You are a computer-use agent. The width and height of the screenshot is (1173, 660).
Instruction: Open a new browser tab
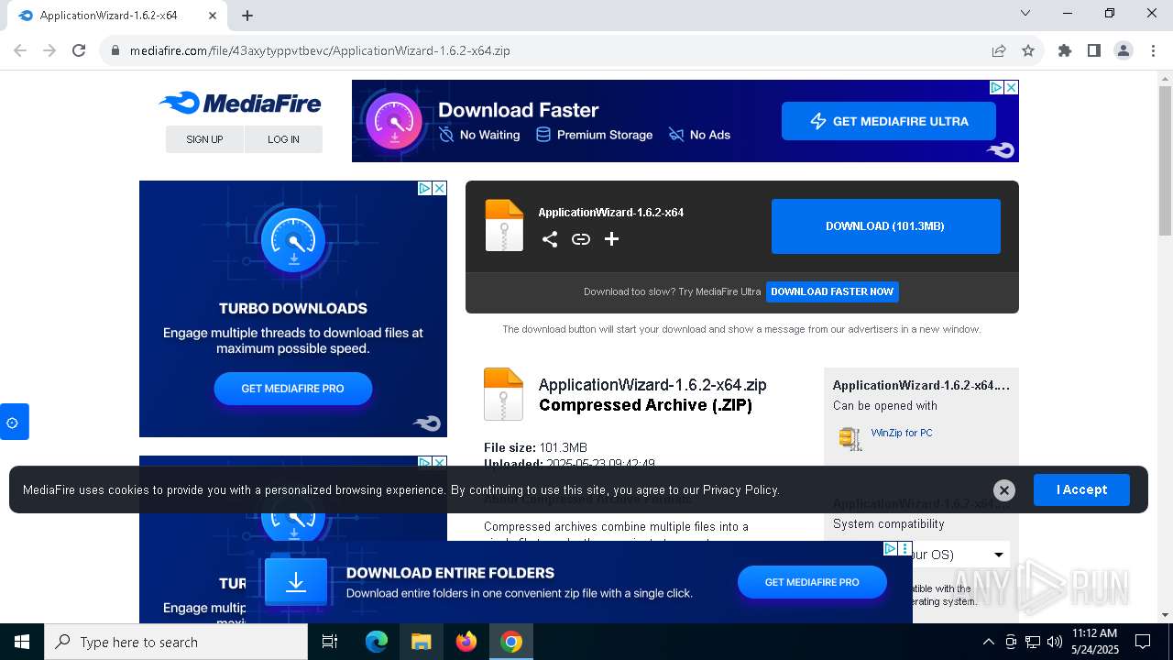pos(247,16)
